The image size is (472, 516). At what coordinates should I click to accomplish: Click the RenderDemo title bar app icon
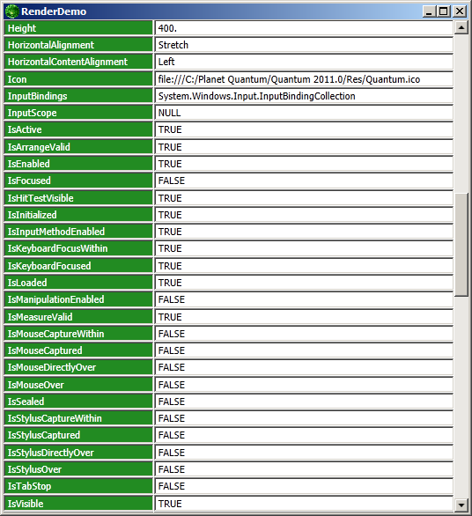tap(11, 11)
